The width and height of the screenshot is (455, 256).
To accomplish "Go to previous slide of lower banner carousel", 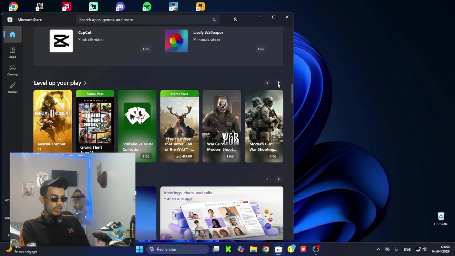I will click(267, 179).
